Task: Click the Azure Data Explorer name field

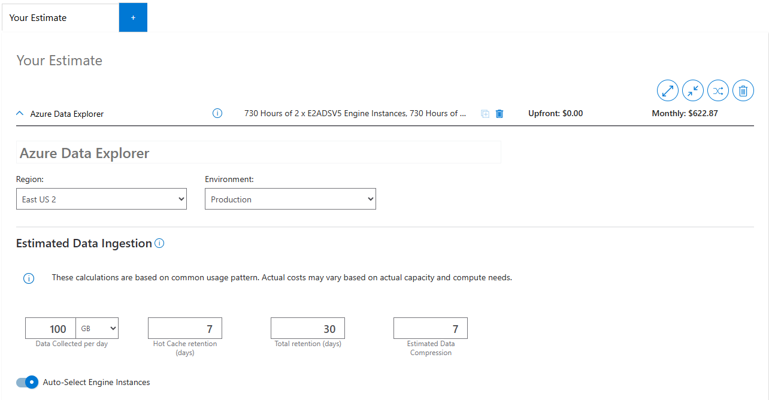Action: click(x=258, y=152)
